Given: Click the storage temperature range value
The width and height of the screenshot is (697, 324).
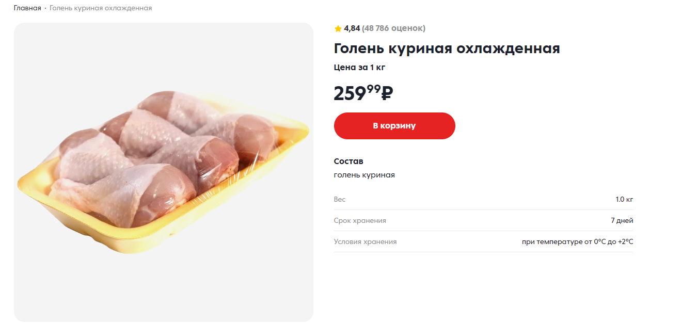Looking at the screenshot, I should pyautogui.click(x=577, y=241).
